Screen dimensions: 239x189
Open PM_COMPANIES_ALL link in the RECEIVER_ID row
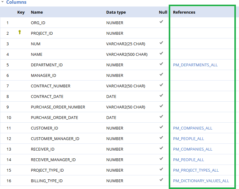click(x=192, y=149)
